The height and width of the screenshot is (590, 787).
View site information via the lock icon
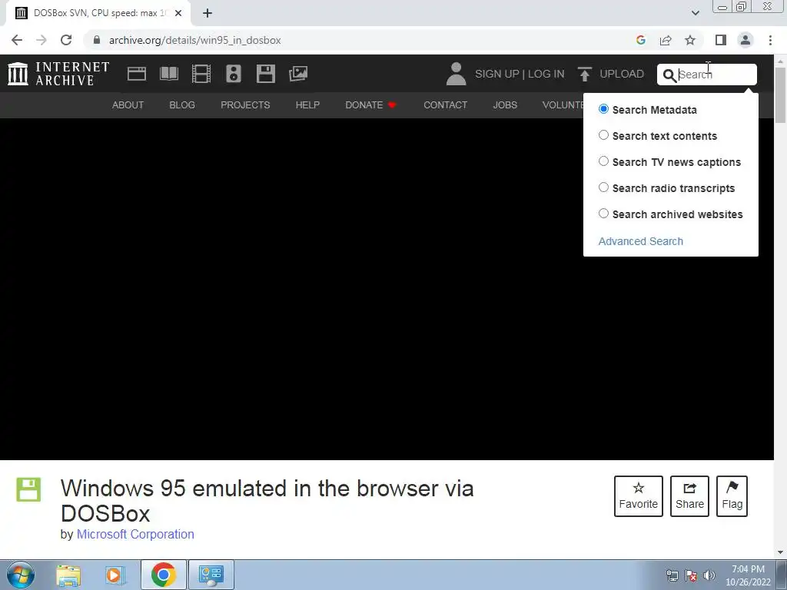click(x=97, y=40)
